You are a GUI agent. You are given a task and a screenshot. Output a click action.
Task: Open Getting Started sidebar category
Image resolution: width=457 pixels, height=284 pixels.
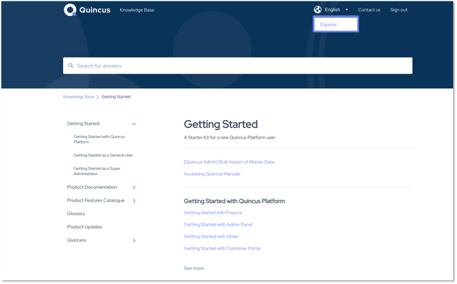[x=83, y=123]
